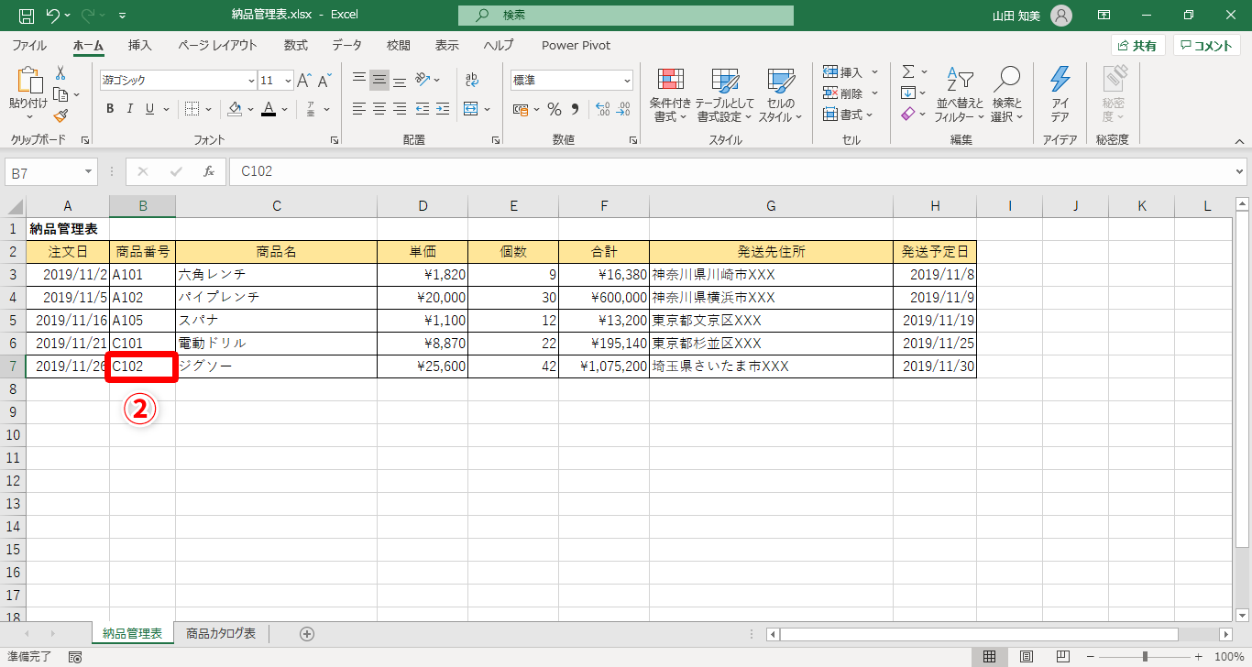The image size is (1252, 667).
Task: Copy the selected cell with the copy icon
Action: coord(60,94)
